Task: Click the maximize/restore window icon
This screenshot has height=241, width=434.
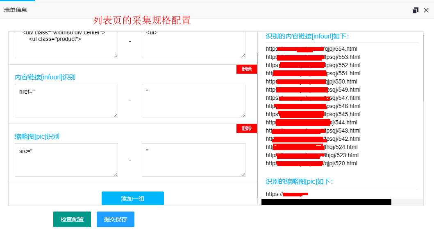Action: 415,10
